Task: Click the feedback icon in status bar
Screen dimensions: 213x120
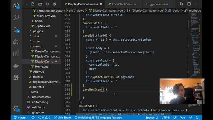Action: [x=190, y=118]
